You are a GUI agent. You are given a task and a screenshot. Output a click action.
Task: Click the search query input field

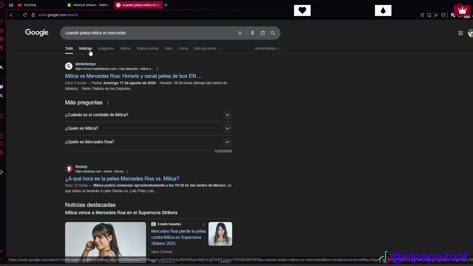point(148,33)
